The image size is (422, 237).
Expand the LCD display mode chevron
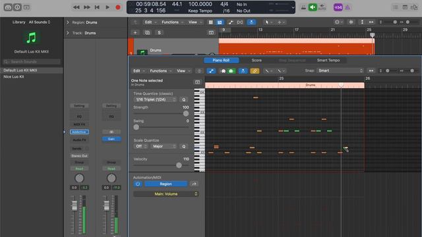pyautogui.click(x=293, y=7)
